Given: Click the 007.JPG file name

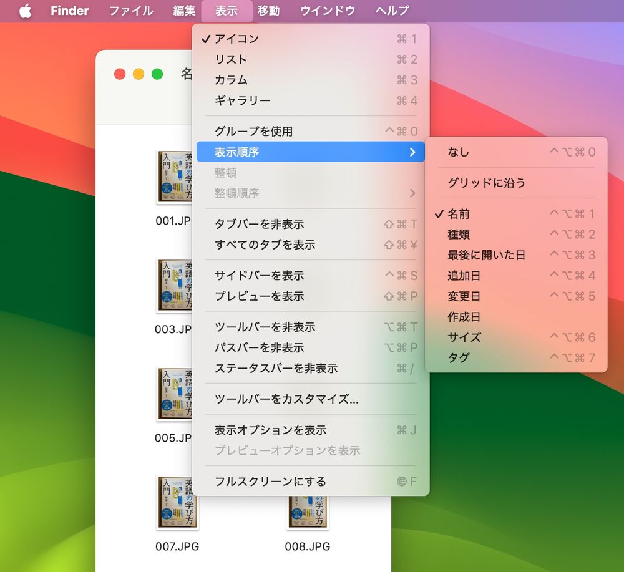Looking at the screenshot, I should [x=177, y=546].
